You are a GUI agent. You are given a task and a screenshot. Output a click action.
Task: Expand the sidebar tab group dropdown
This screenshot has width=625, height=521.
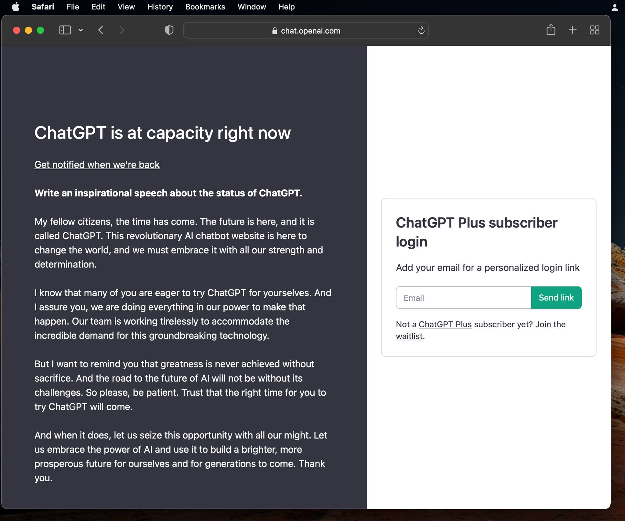click(81, 30)
